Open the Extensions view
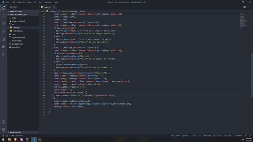Viewport: 253px width, 142px height. pyautogui.click(x=4, y=39)
